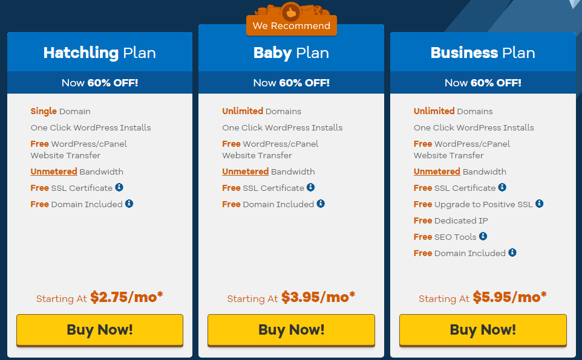The width and height of the screenshot is (582, 360).
Task: Click the $5.95/mo Business plan price
Action: [x=509, y=297]
